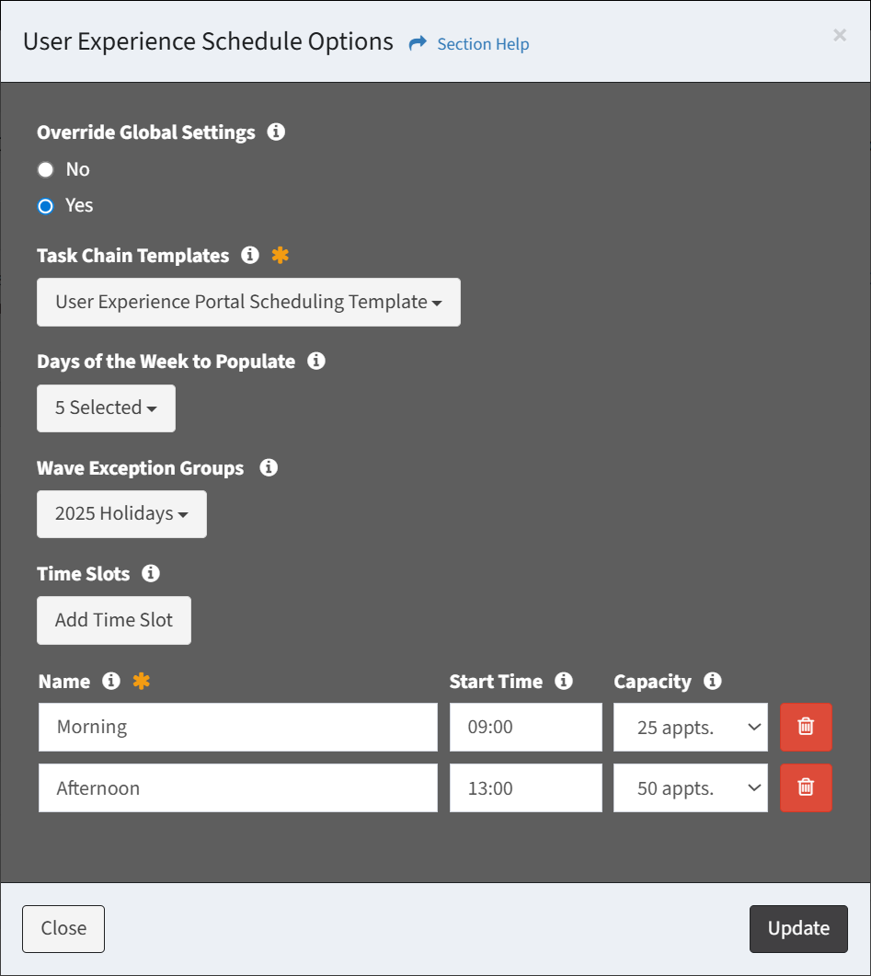
Task: Delete the Afternoon time slot
Action: coord(806,787)
